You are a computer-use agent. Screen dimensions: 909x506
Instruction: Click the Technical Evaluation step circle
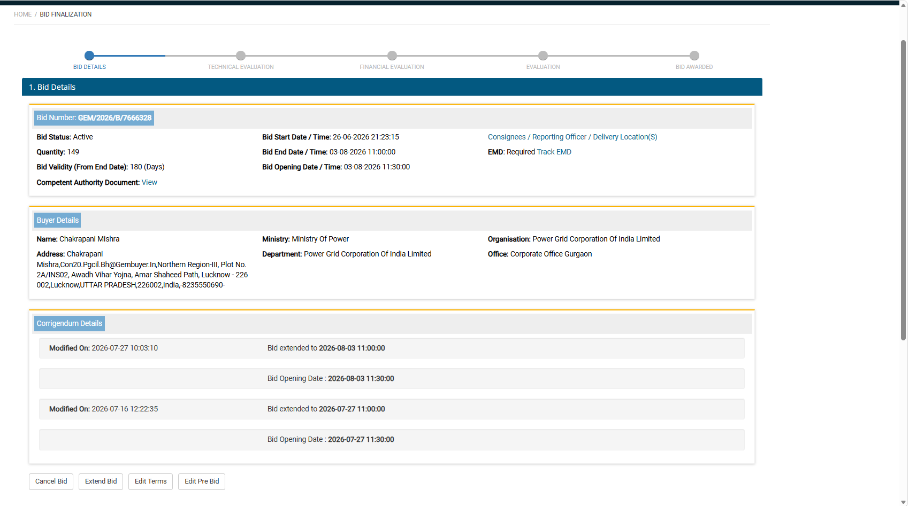click(x=241, y=56)
